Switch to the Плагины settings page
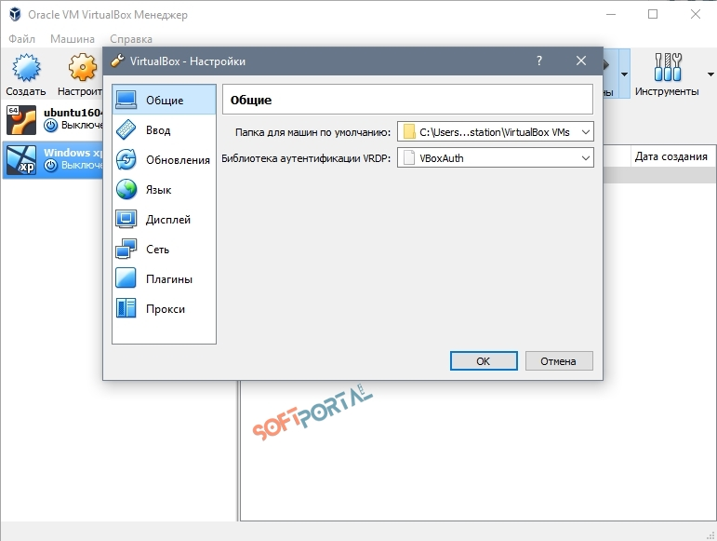Image resolution: width=717 pixels, height=541 pixels. (165, 278)
